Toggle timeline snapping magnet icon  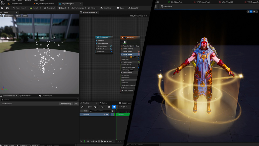pyautogui.click(x=114, y=107)
